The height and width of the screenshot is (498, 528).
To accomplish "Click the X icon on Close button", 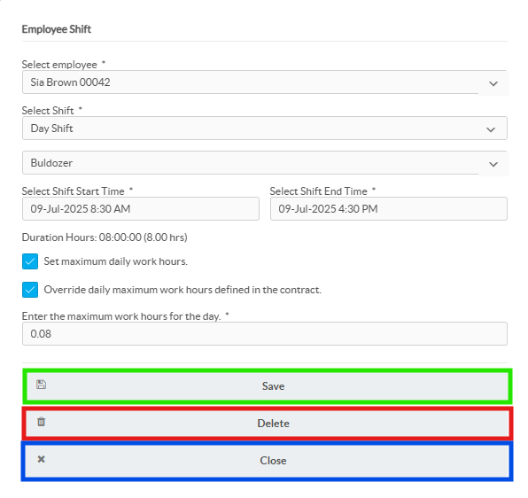I will coord(41,459).
